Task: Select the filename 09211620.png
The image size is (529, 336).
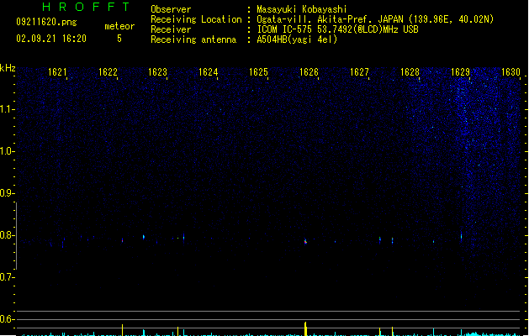Action: pyautogui.click(x=46, y=22)
